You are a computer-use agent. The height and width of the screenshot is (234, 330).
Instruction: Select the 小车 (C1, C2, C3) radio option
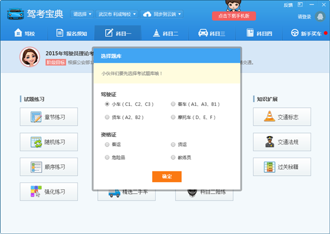pos(107,103)
